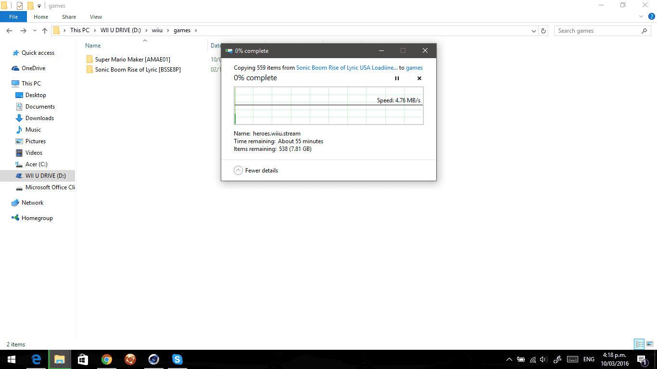Viewport: 657px width, 369px height.
Task: Open Microsoft Office Click-to-Run drive
Action: click(45, 187)
